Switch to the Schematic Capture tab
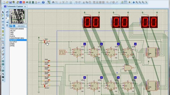Viewport: 170px width, 95px height. pyautogui.click(x=15, y=6)
